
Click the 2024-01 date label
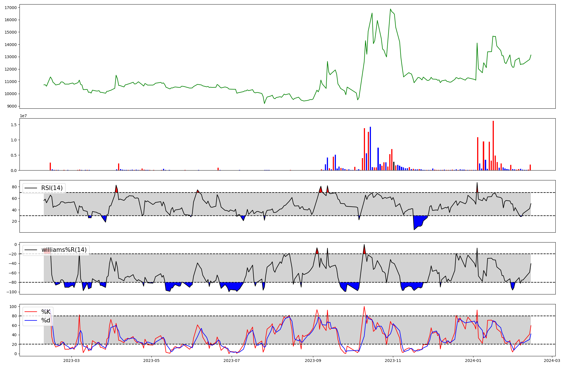473,361
